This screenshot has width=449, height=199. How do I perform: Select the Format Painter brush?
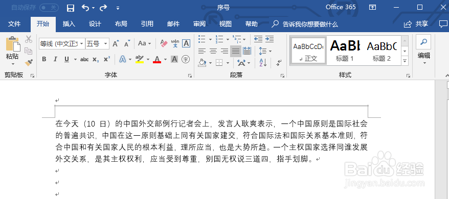pyautogui.click(x=28, y=62)
